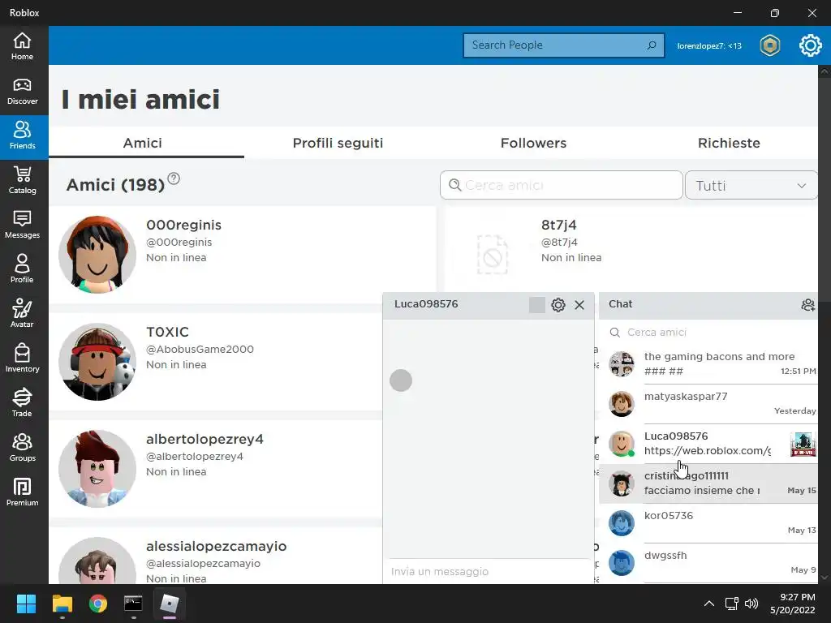
Task: Click the gray square in Luca098576 chat header
Action: [x=537, y=305]
